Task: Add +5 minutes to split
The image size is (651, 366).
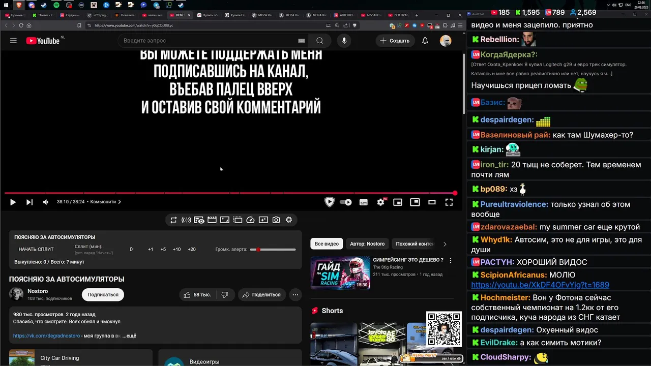Action: coord(163,249)
